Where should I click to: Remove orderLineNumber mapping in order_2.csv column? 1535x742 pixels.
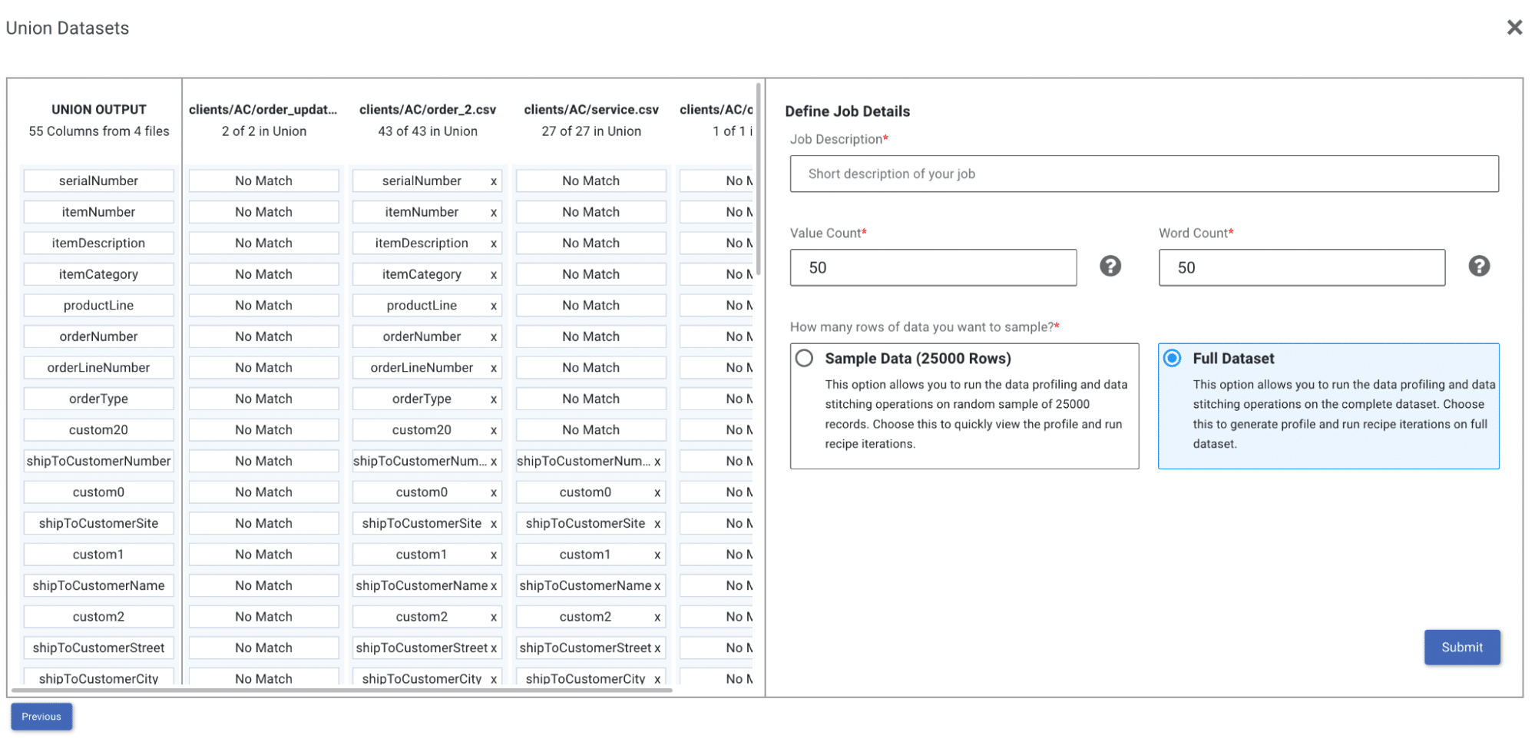493,368
